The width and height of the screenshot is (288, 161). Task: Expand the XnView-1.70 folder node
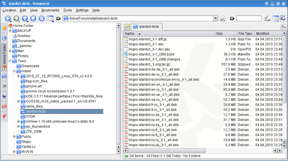18,121
